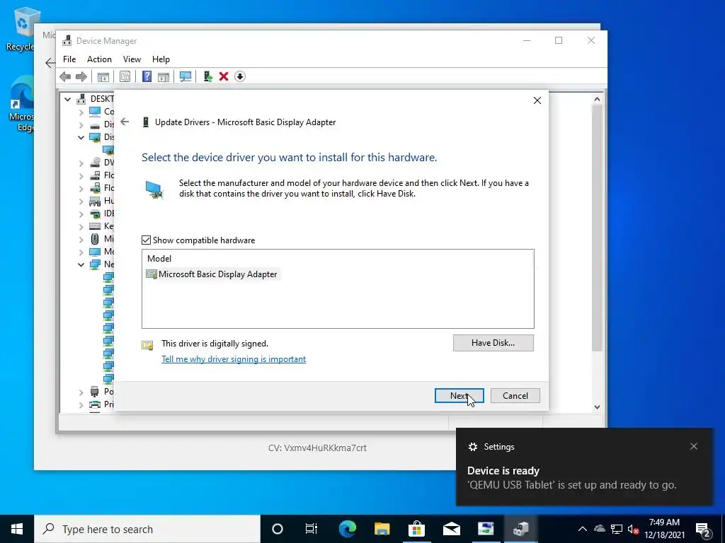Expand the DVD/CD-ROM drives node
Viewport: 725px width, 543px height.
(81, 163)
